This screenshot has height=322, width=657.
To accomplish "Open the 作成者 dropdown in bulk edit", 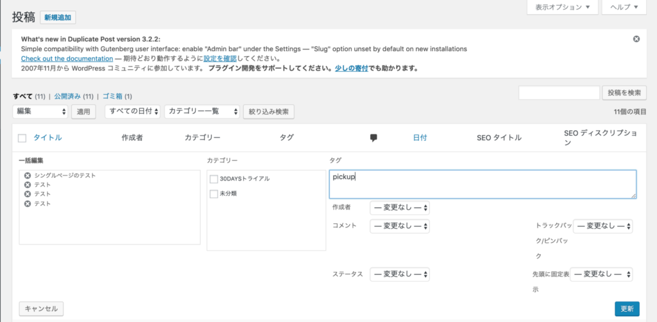I will [399, 208].
